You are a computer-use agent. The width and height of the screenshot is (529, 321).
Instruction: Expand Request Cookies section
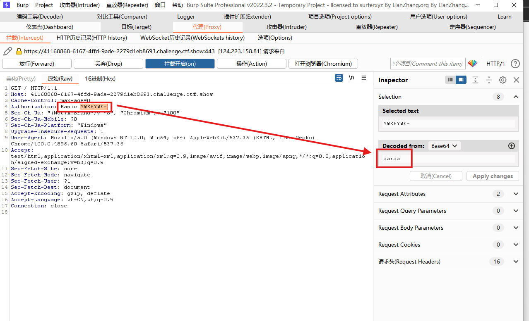pyautogui.click(x=516, y=245)
